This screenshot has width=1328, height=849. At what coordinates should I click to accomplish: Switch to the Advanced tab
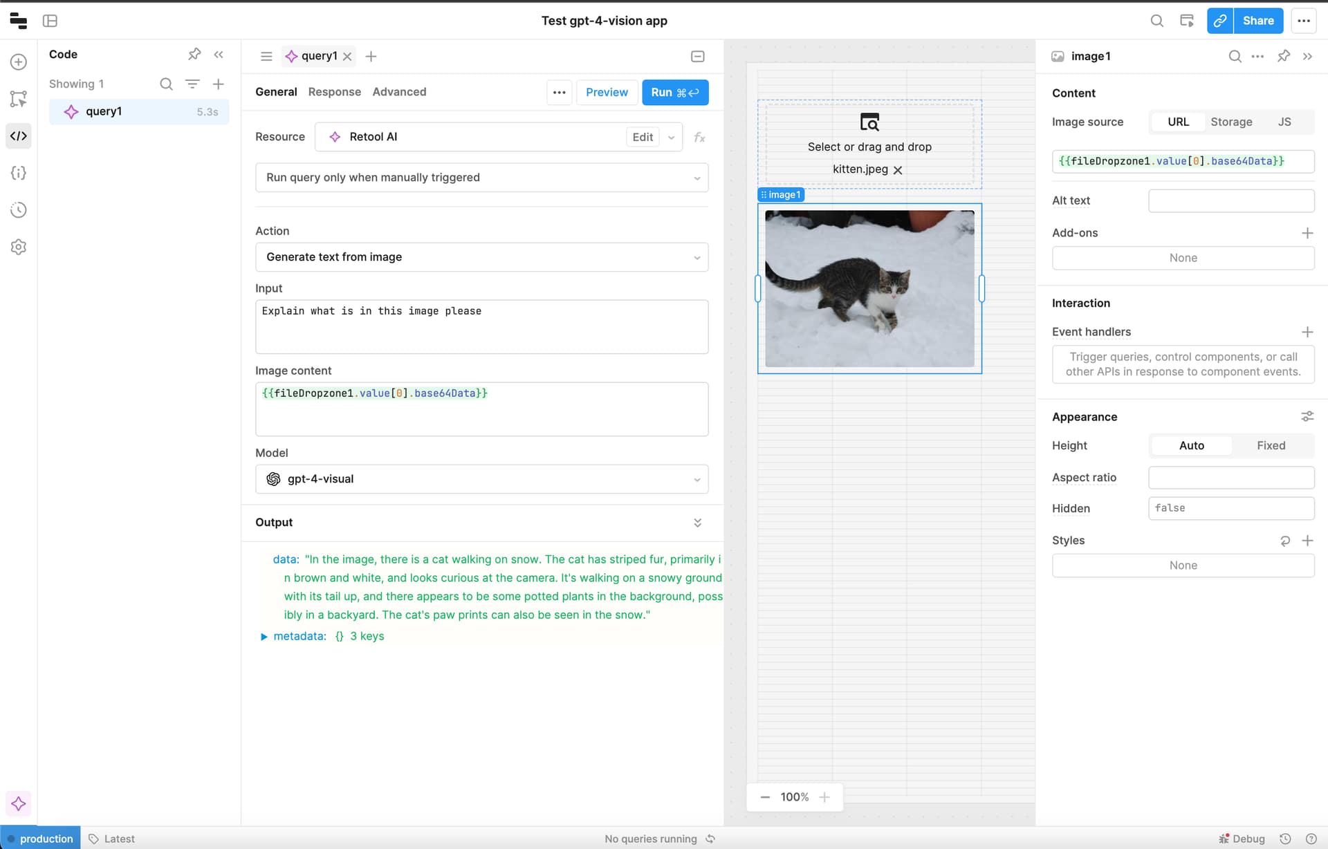[x=399, y=91]
